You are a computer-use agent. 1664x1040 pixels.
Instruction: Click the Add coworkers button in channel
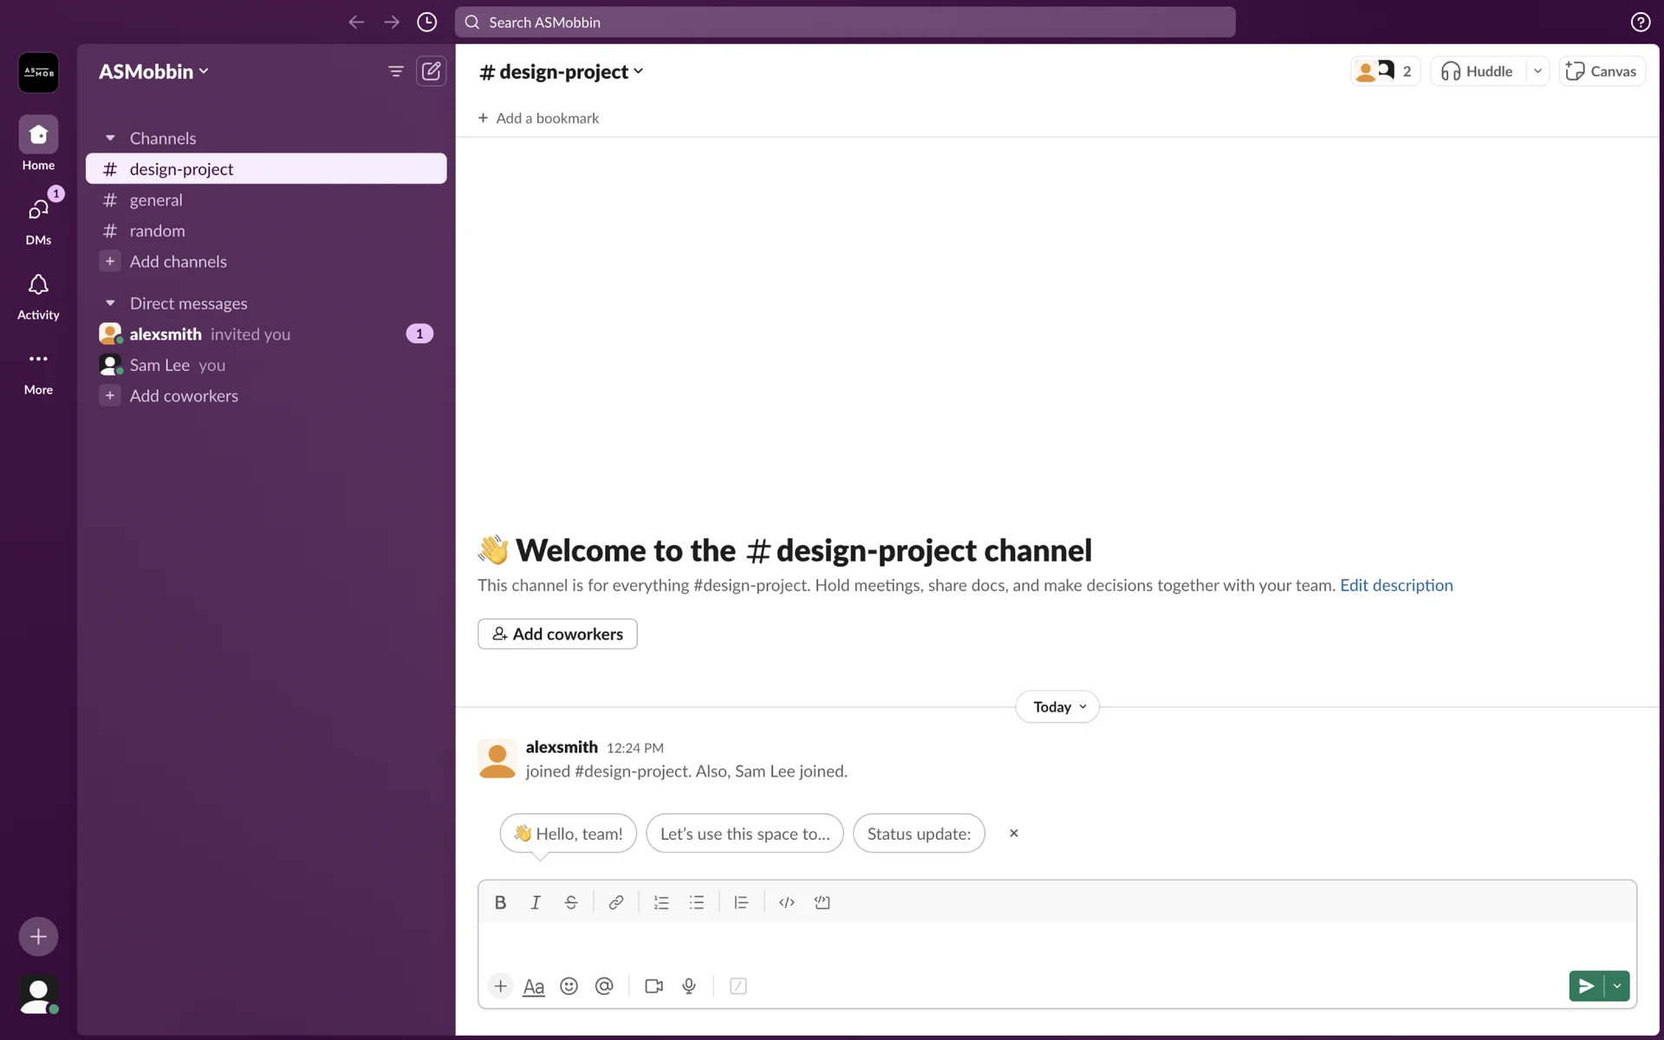[x=557, y=634]
